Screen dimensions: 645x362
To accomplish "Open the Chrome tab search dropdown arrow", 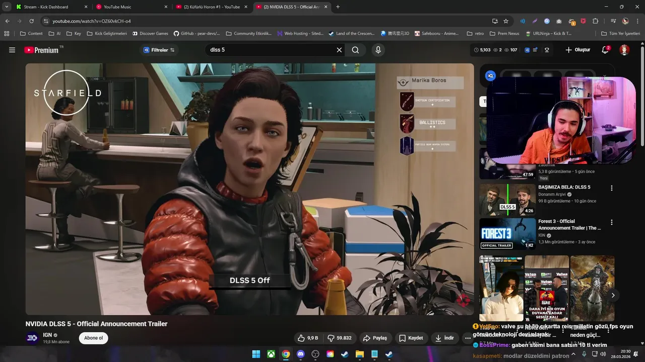I will coord(7,7).
